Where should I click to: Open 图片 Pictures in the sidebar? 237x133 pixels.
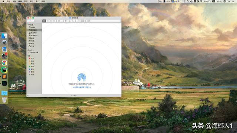[34, 44]
